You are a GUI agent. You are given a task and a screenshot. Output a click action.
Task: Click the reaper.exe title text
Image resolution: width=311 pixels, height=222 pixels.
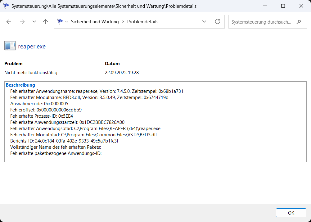[32, 47]
